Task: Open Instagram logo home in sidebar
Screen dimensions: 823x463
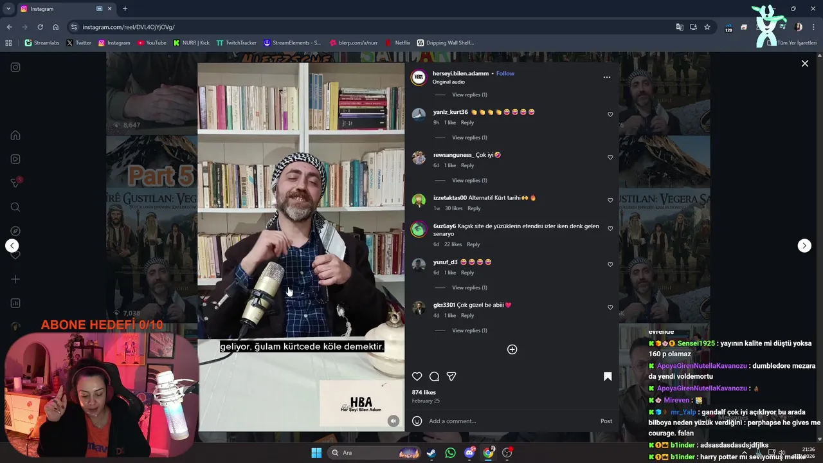Action: click(x=15, y=67)
